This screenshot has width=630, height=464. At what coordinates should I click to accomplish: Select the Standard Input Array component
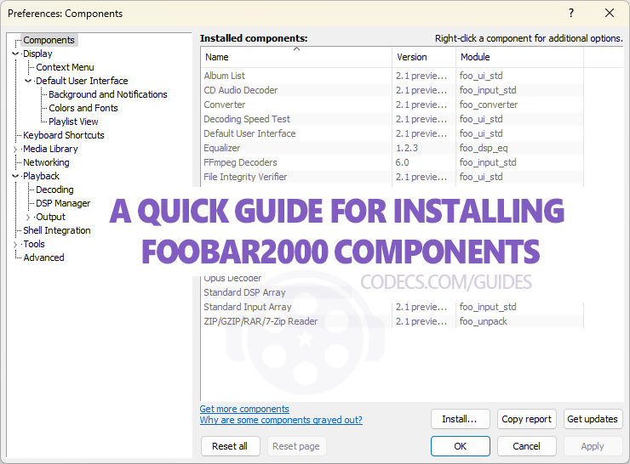click(392, 307)
